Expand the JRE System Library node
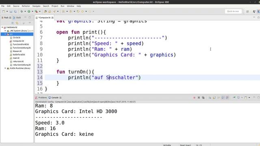 [x=5, y=31]
